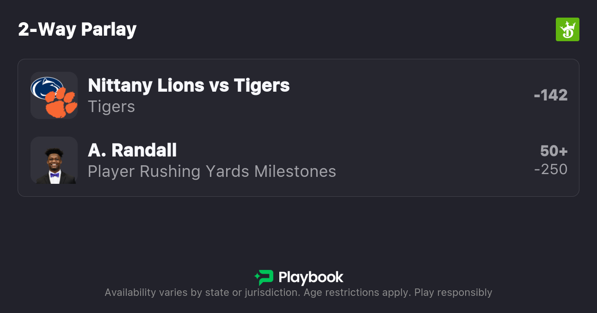Screen dimensions: 597x313
Task: Click the Player Rushing Yards Milestones label
Action: 212,171
